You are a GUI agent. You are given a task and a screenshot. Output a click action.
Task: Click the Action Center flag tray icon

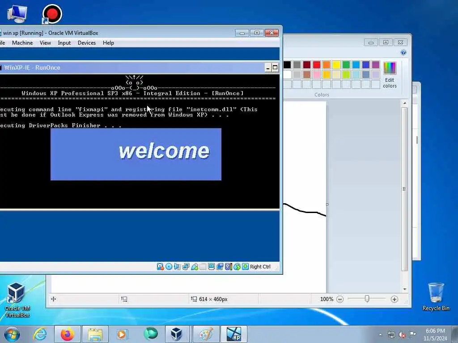412,335
